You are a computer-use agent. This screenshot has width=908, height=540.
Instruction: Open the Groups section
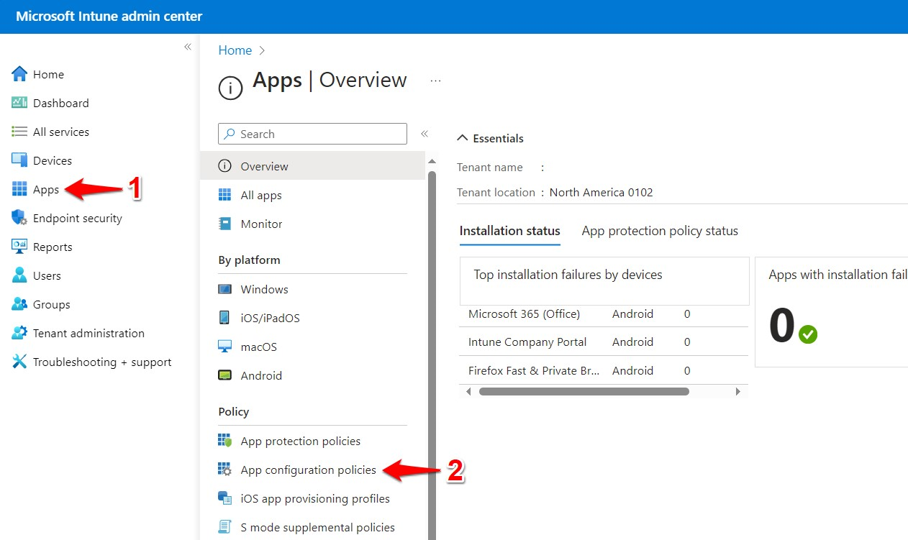(x=50, y=303)
